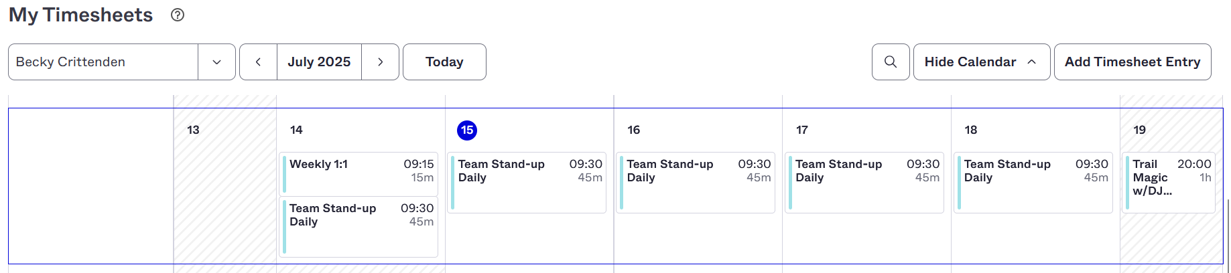Collapse calendar using Hide Calendar button
The height and width of the screenshot is (273, 1231).
(x=982, y=62)
